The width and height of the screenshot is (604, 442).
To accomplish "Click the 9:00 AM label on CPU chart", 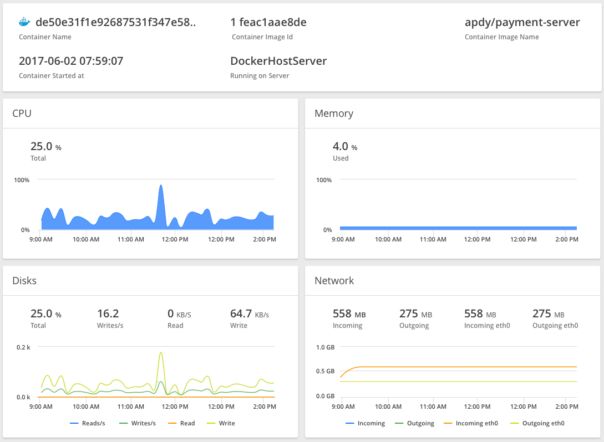I will [41, 239].
